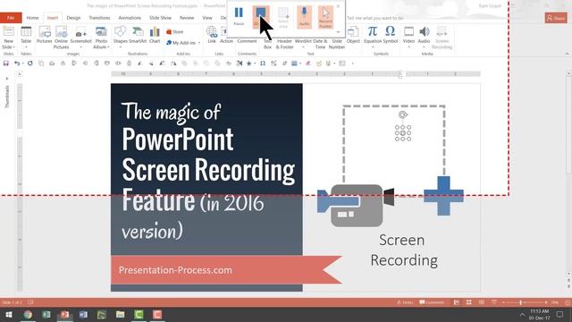
Task: Toggle the Notes pane
Action: tap(405, 302)
